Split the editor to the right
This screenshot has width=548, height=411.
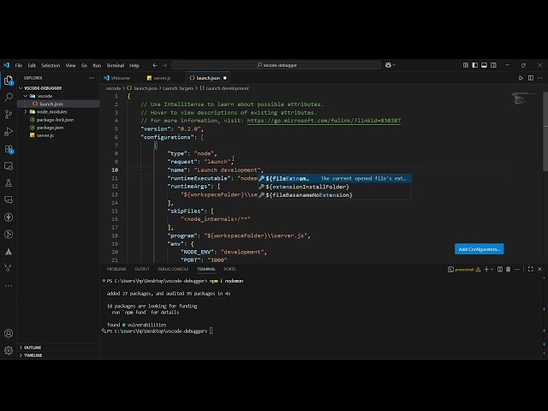click(x=531, y=78)
